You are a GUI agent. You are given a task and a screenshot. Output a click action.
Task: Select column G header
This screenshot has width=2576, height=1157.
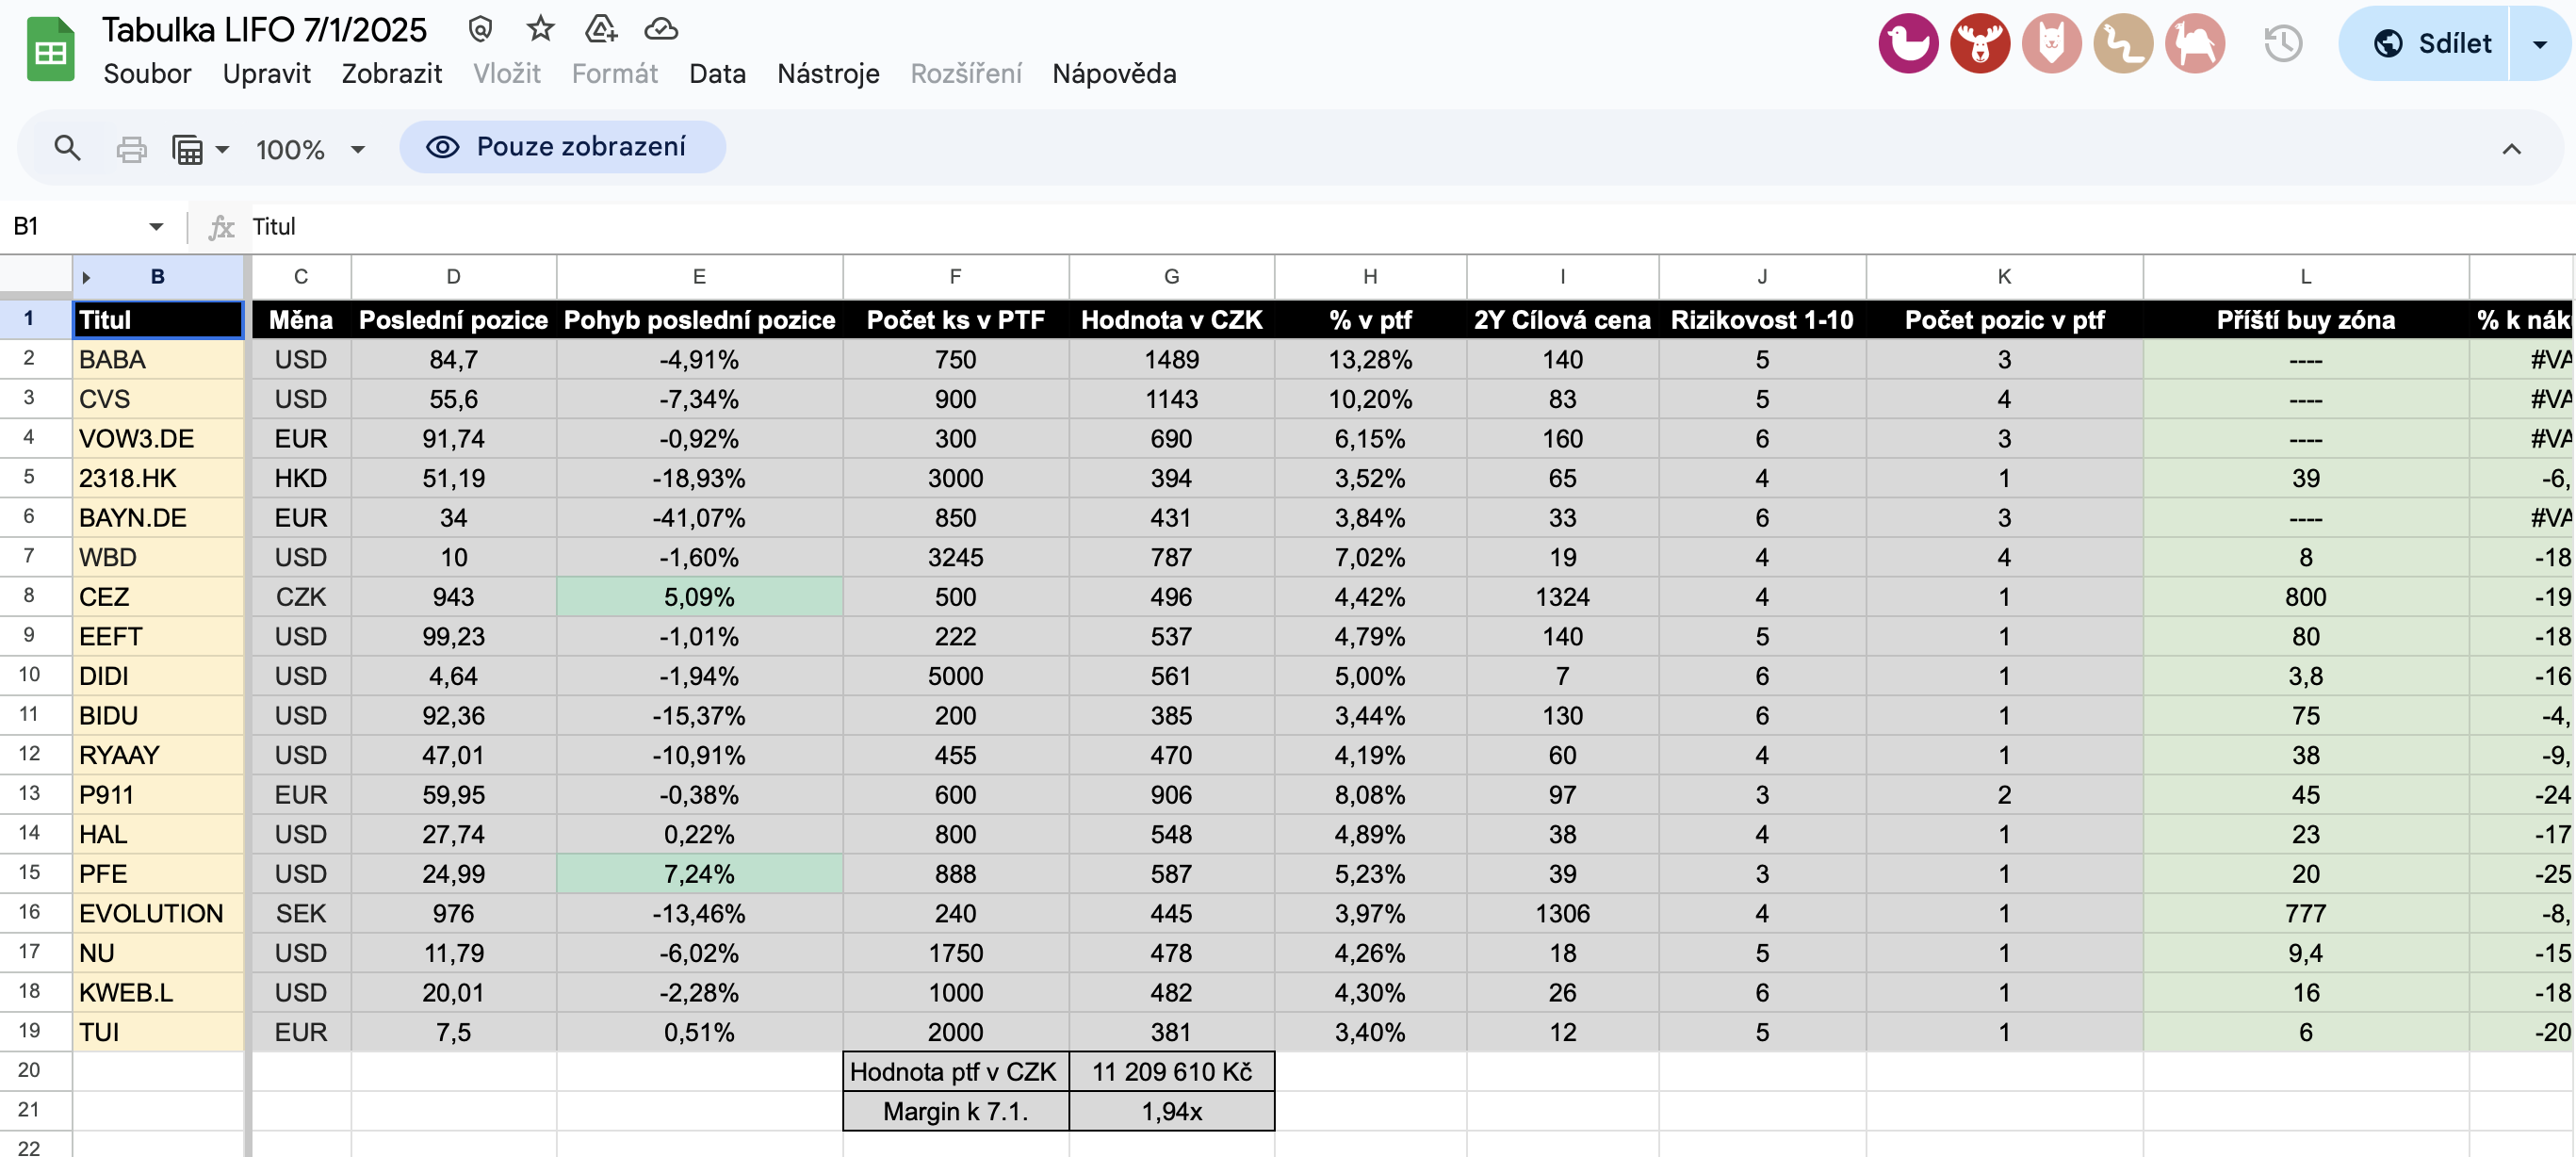(1170, 277)
